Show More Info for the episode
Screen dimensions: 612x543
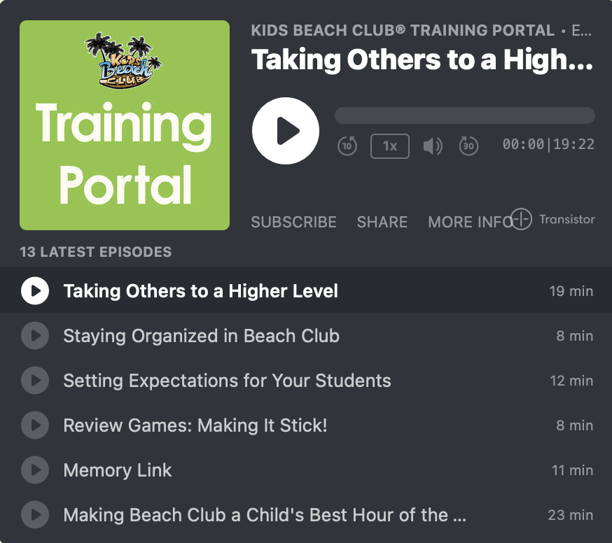click(x=471, y=222)
